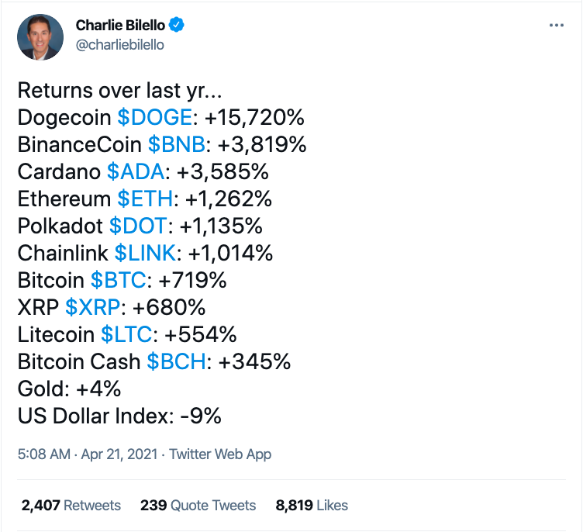Open the Twitter Web App source link
The image size is (583, 532).
(x=220, y=454)
